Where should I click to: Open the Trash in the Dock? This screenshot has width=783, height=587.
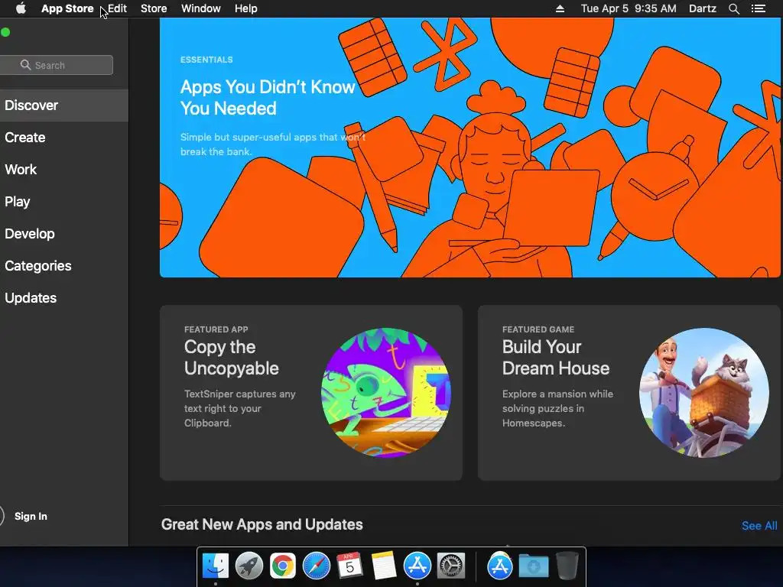click(567, 566)
